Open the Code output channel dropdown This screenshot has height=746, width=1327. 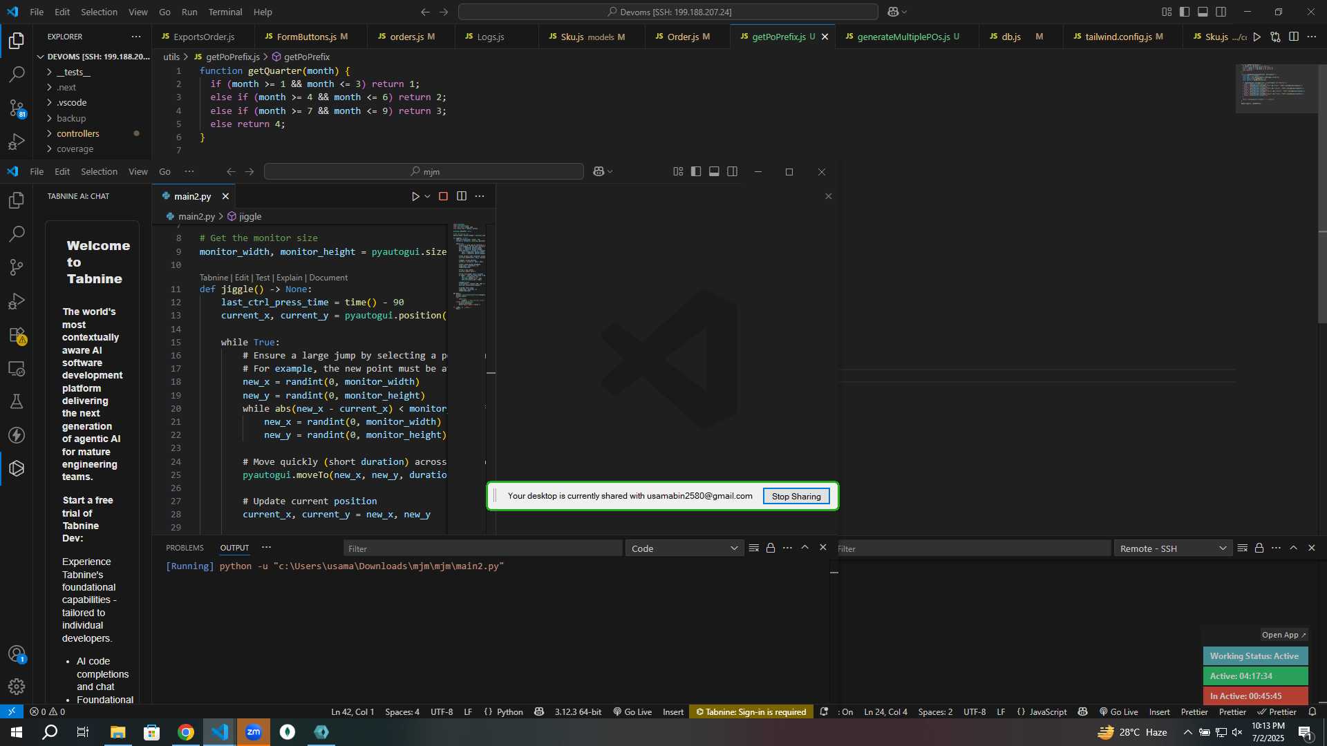pos(684,548)
